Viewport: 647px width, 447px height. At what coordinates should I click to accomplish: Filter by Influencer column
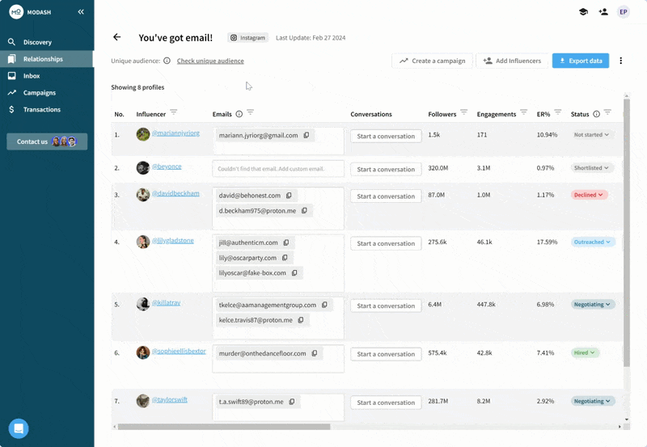174,112
